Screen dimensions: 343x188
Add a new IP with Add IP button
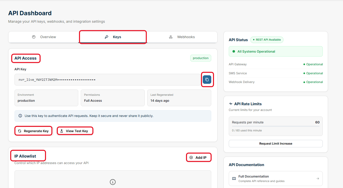[199, 158]
